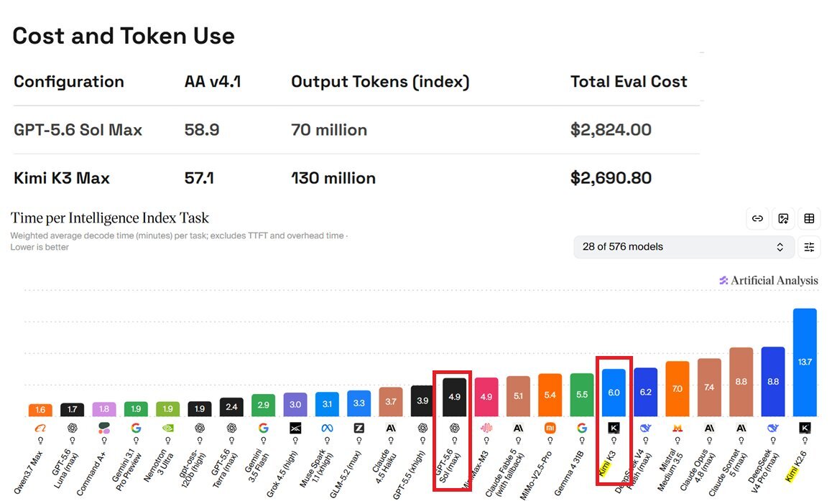
Task: Click the Output Tokens (index) column header
Action: (x=380, y=82)
